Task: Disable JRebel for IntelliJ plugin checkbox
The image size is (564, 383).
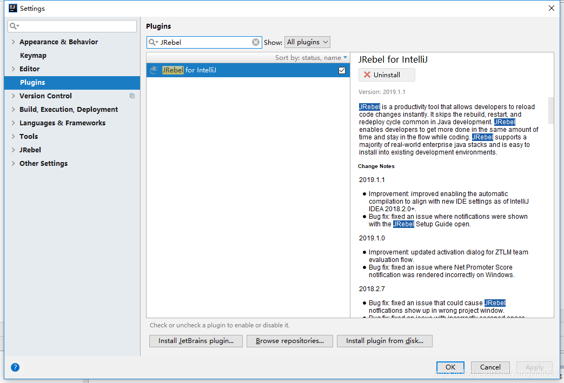Action: (x=342, y=70)
